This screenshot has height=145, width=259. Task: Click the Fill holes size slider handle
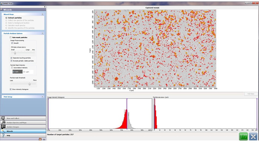(15, 53)
